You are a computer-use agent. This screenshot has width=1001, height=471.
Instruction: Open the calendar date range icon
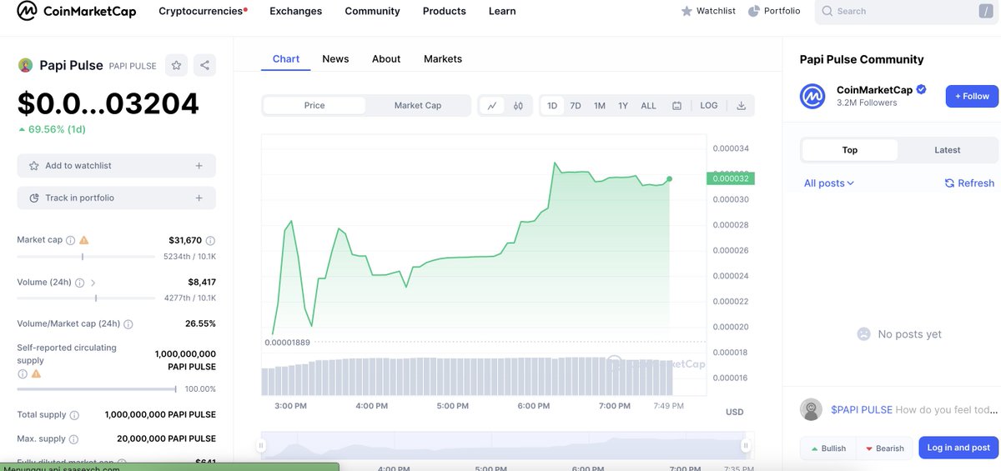pyautogui.click(x=677, y=106)
